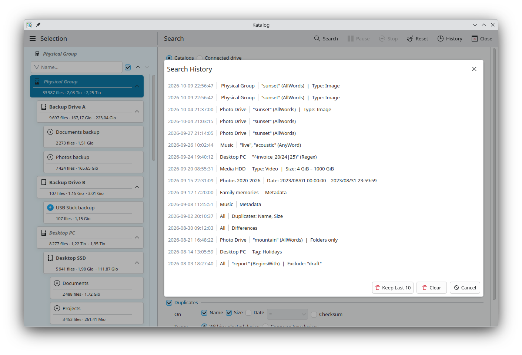
Task: Select the 2026-10-09 22:56:47 history entry
Action: 324,86
